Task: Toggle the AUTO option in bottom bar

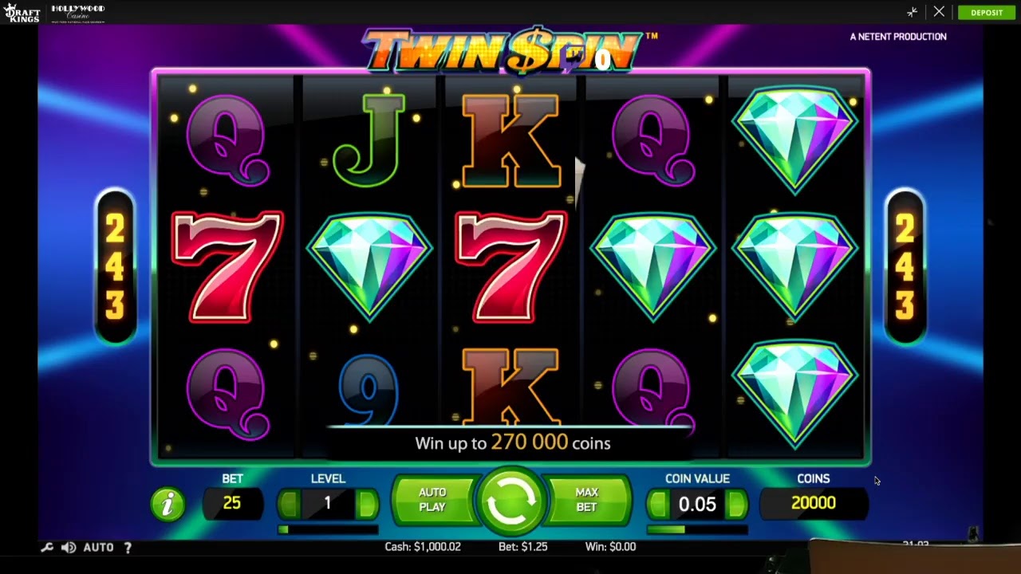Action: (x=98, y=548)
